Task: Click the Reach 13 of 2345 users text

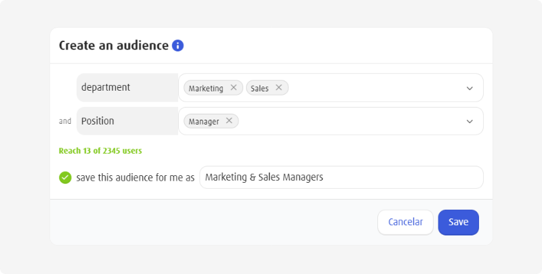Action: click(100, 151)
